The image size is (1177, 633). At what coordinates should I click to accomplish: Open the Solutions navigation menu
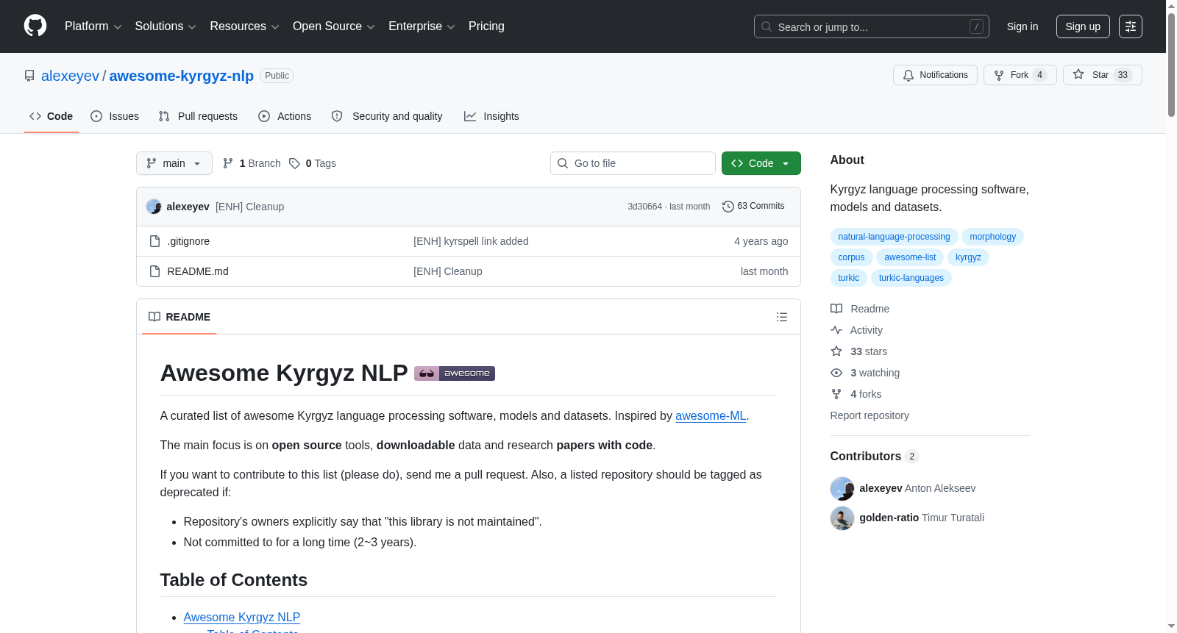click(x=166, y=26)
